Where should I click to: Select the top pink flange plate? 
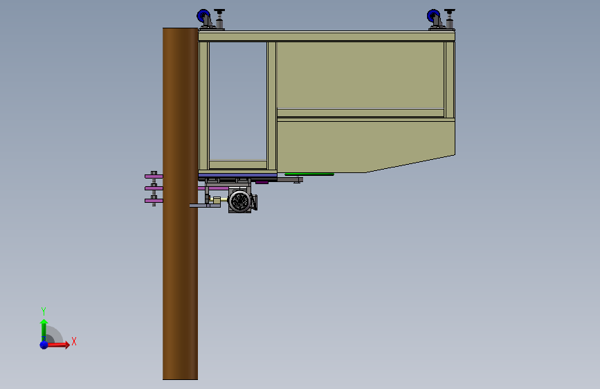click(x=154, y=177)
